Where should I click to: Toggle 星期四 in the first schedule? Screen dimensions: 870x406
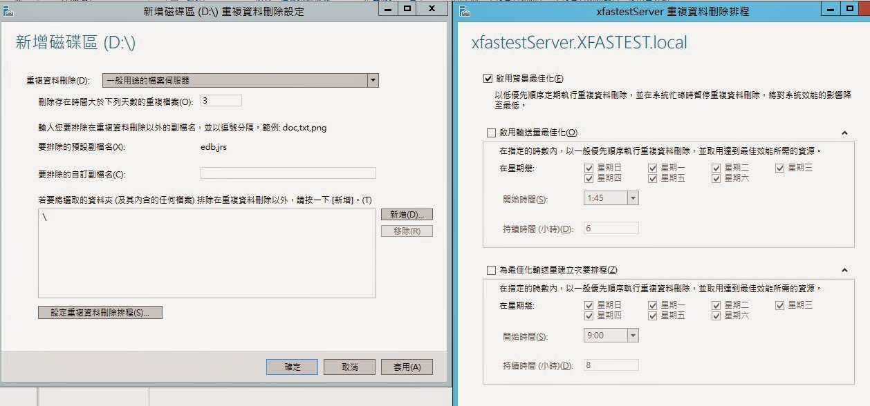pyautogui.click(x=589, y=178)
